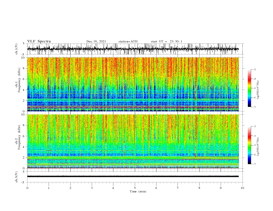
Task: Click time axis tick label "2"
Action: pyautogui.click(x=70, y=188)
